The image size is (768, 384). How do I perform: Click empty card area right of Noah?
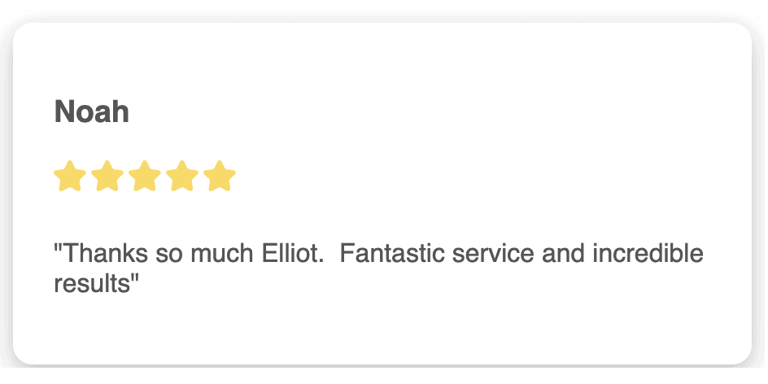441,111
